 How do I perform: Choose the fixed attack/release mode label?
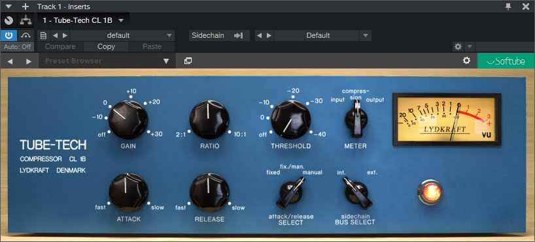[273, 173]
